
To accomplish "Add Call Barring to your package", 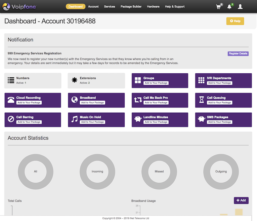I will click(29, 122).
